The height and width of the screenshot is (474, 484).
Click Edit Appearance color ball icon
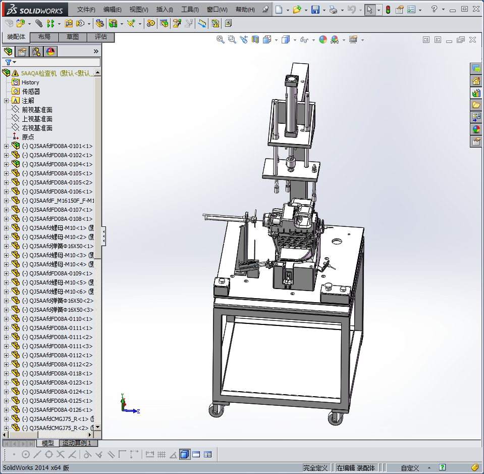[x=323, y=39]
